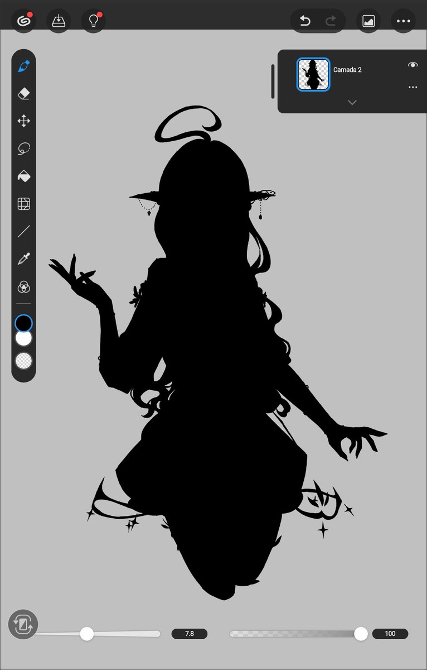This screenshot has height=670, width=427.
Task: Choose the white color swatch
Action: coord(23,338)
